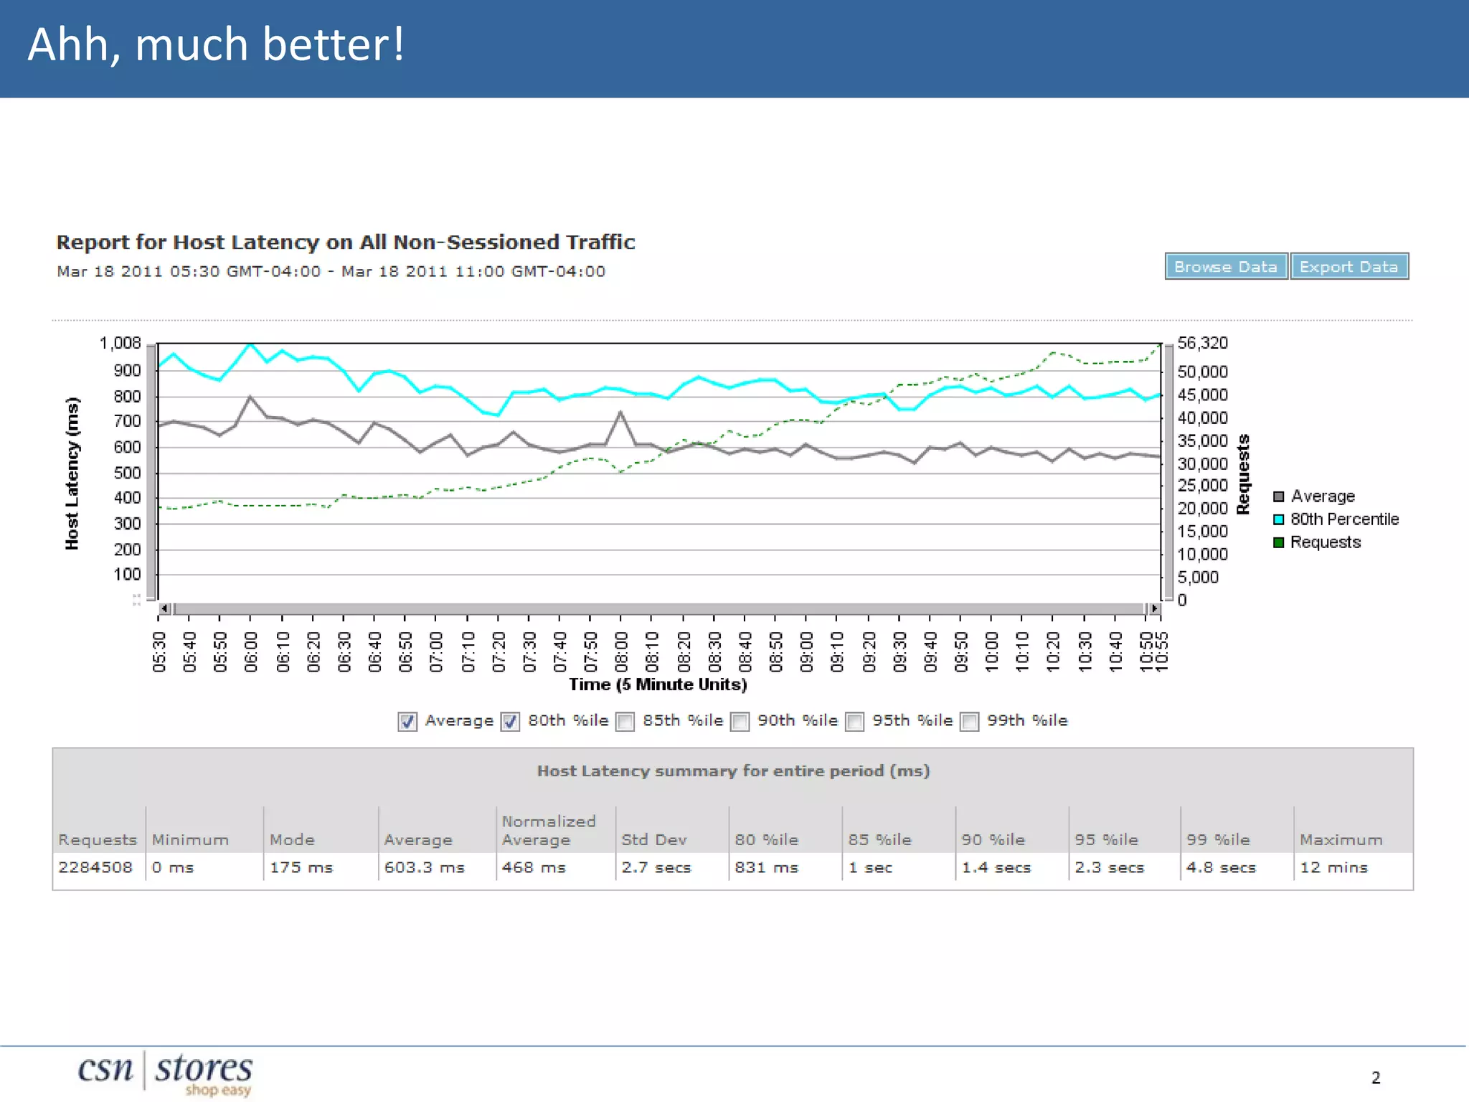Enable the 99th %ile checkbox
The height and width of the screenshot is (1102, 1469).
[x=970, y=721]
